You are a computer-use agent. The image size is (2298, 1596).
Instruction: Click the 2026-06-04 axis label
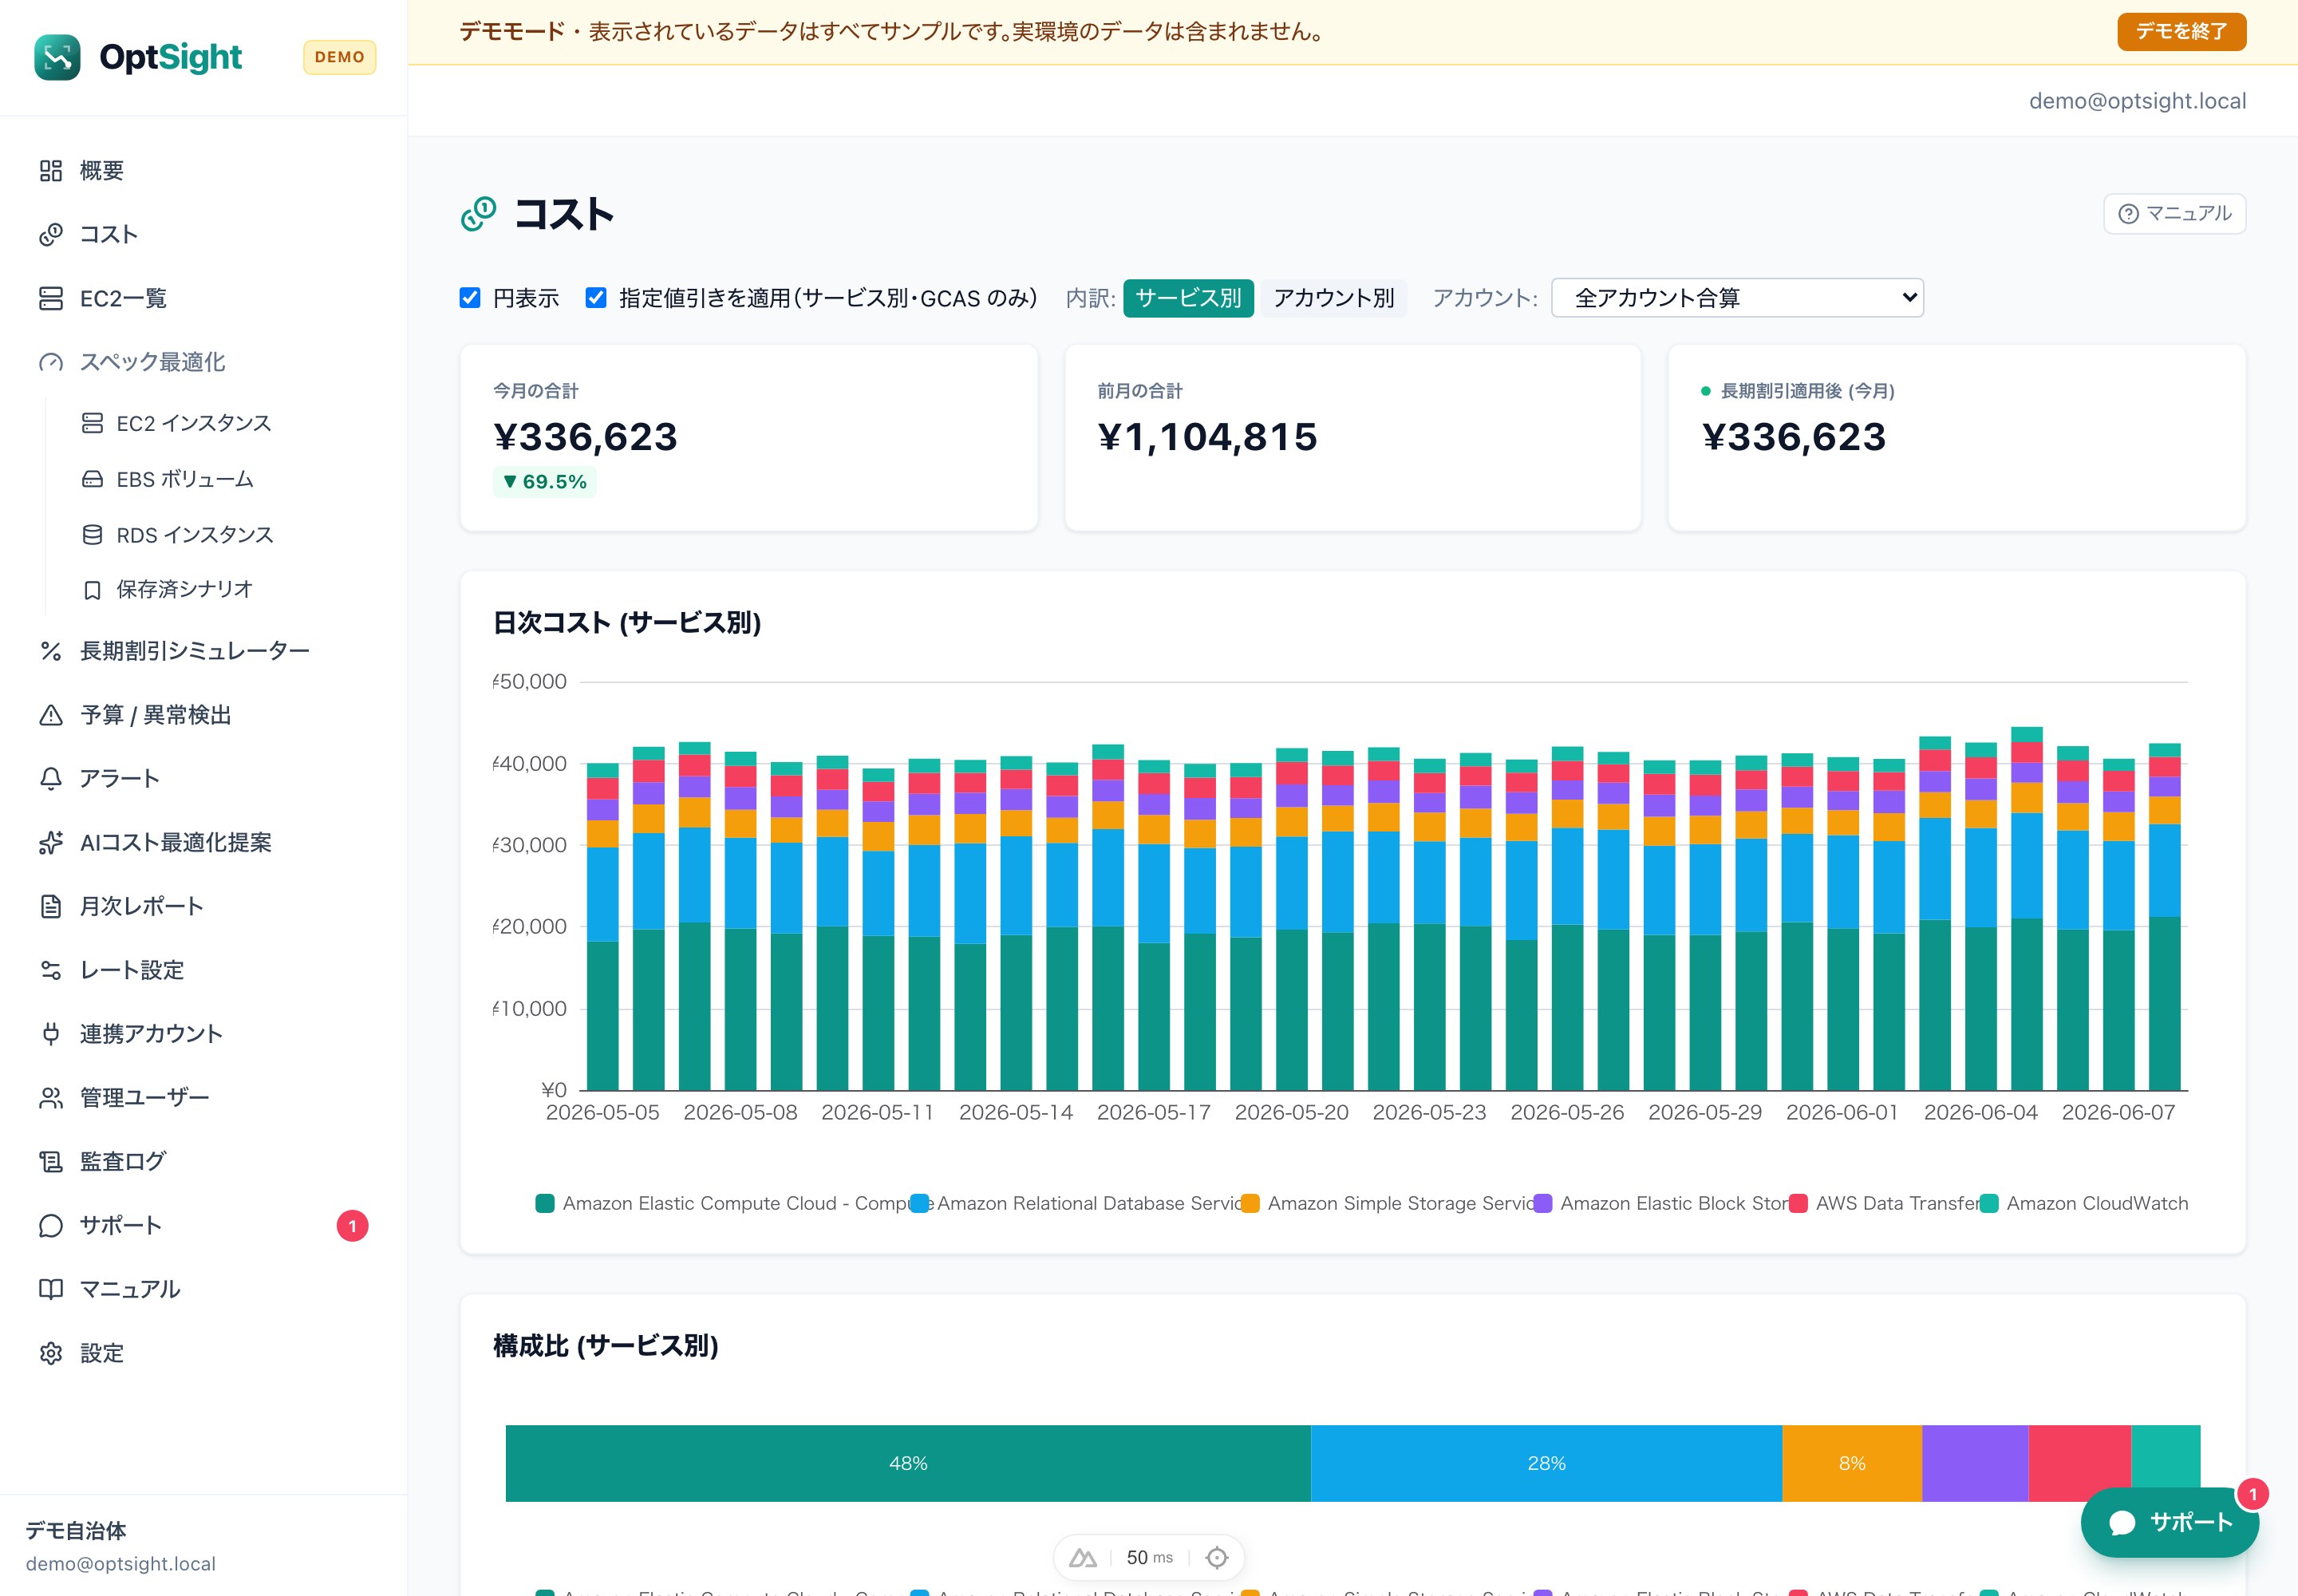click(1980, 1113)
